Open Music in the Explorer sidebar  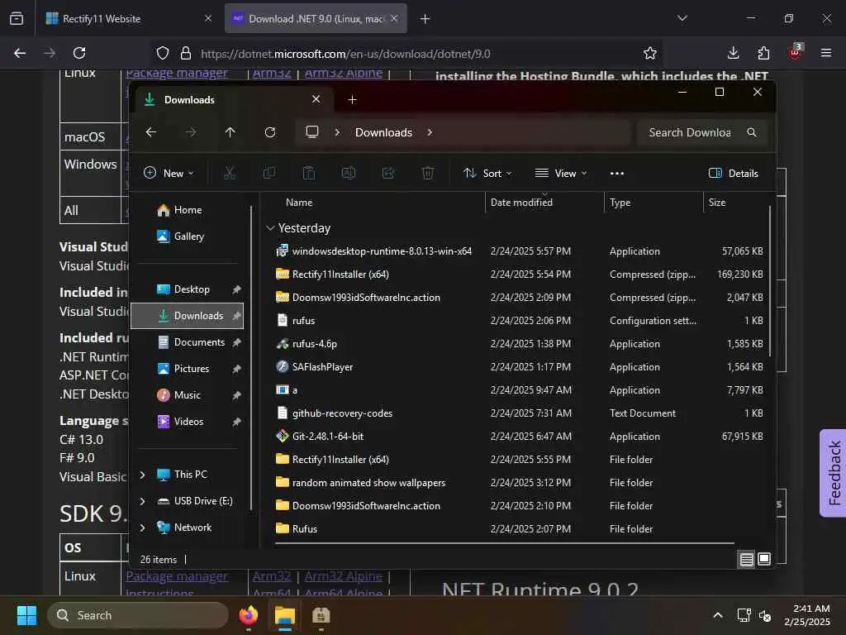(x=188, y=394)
